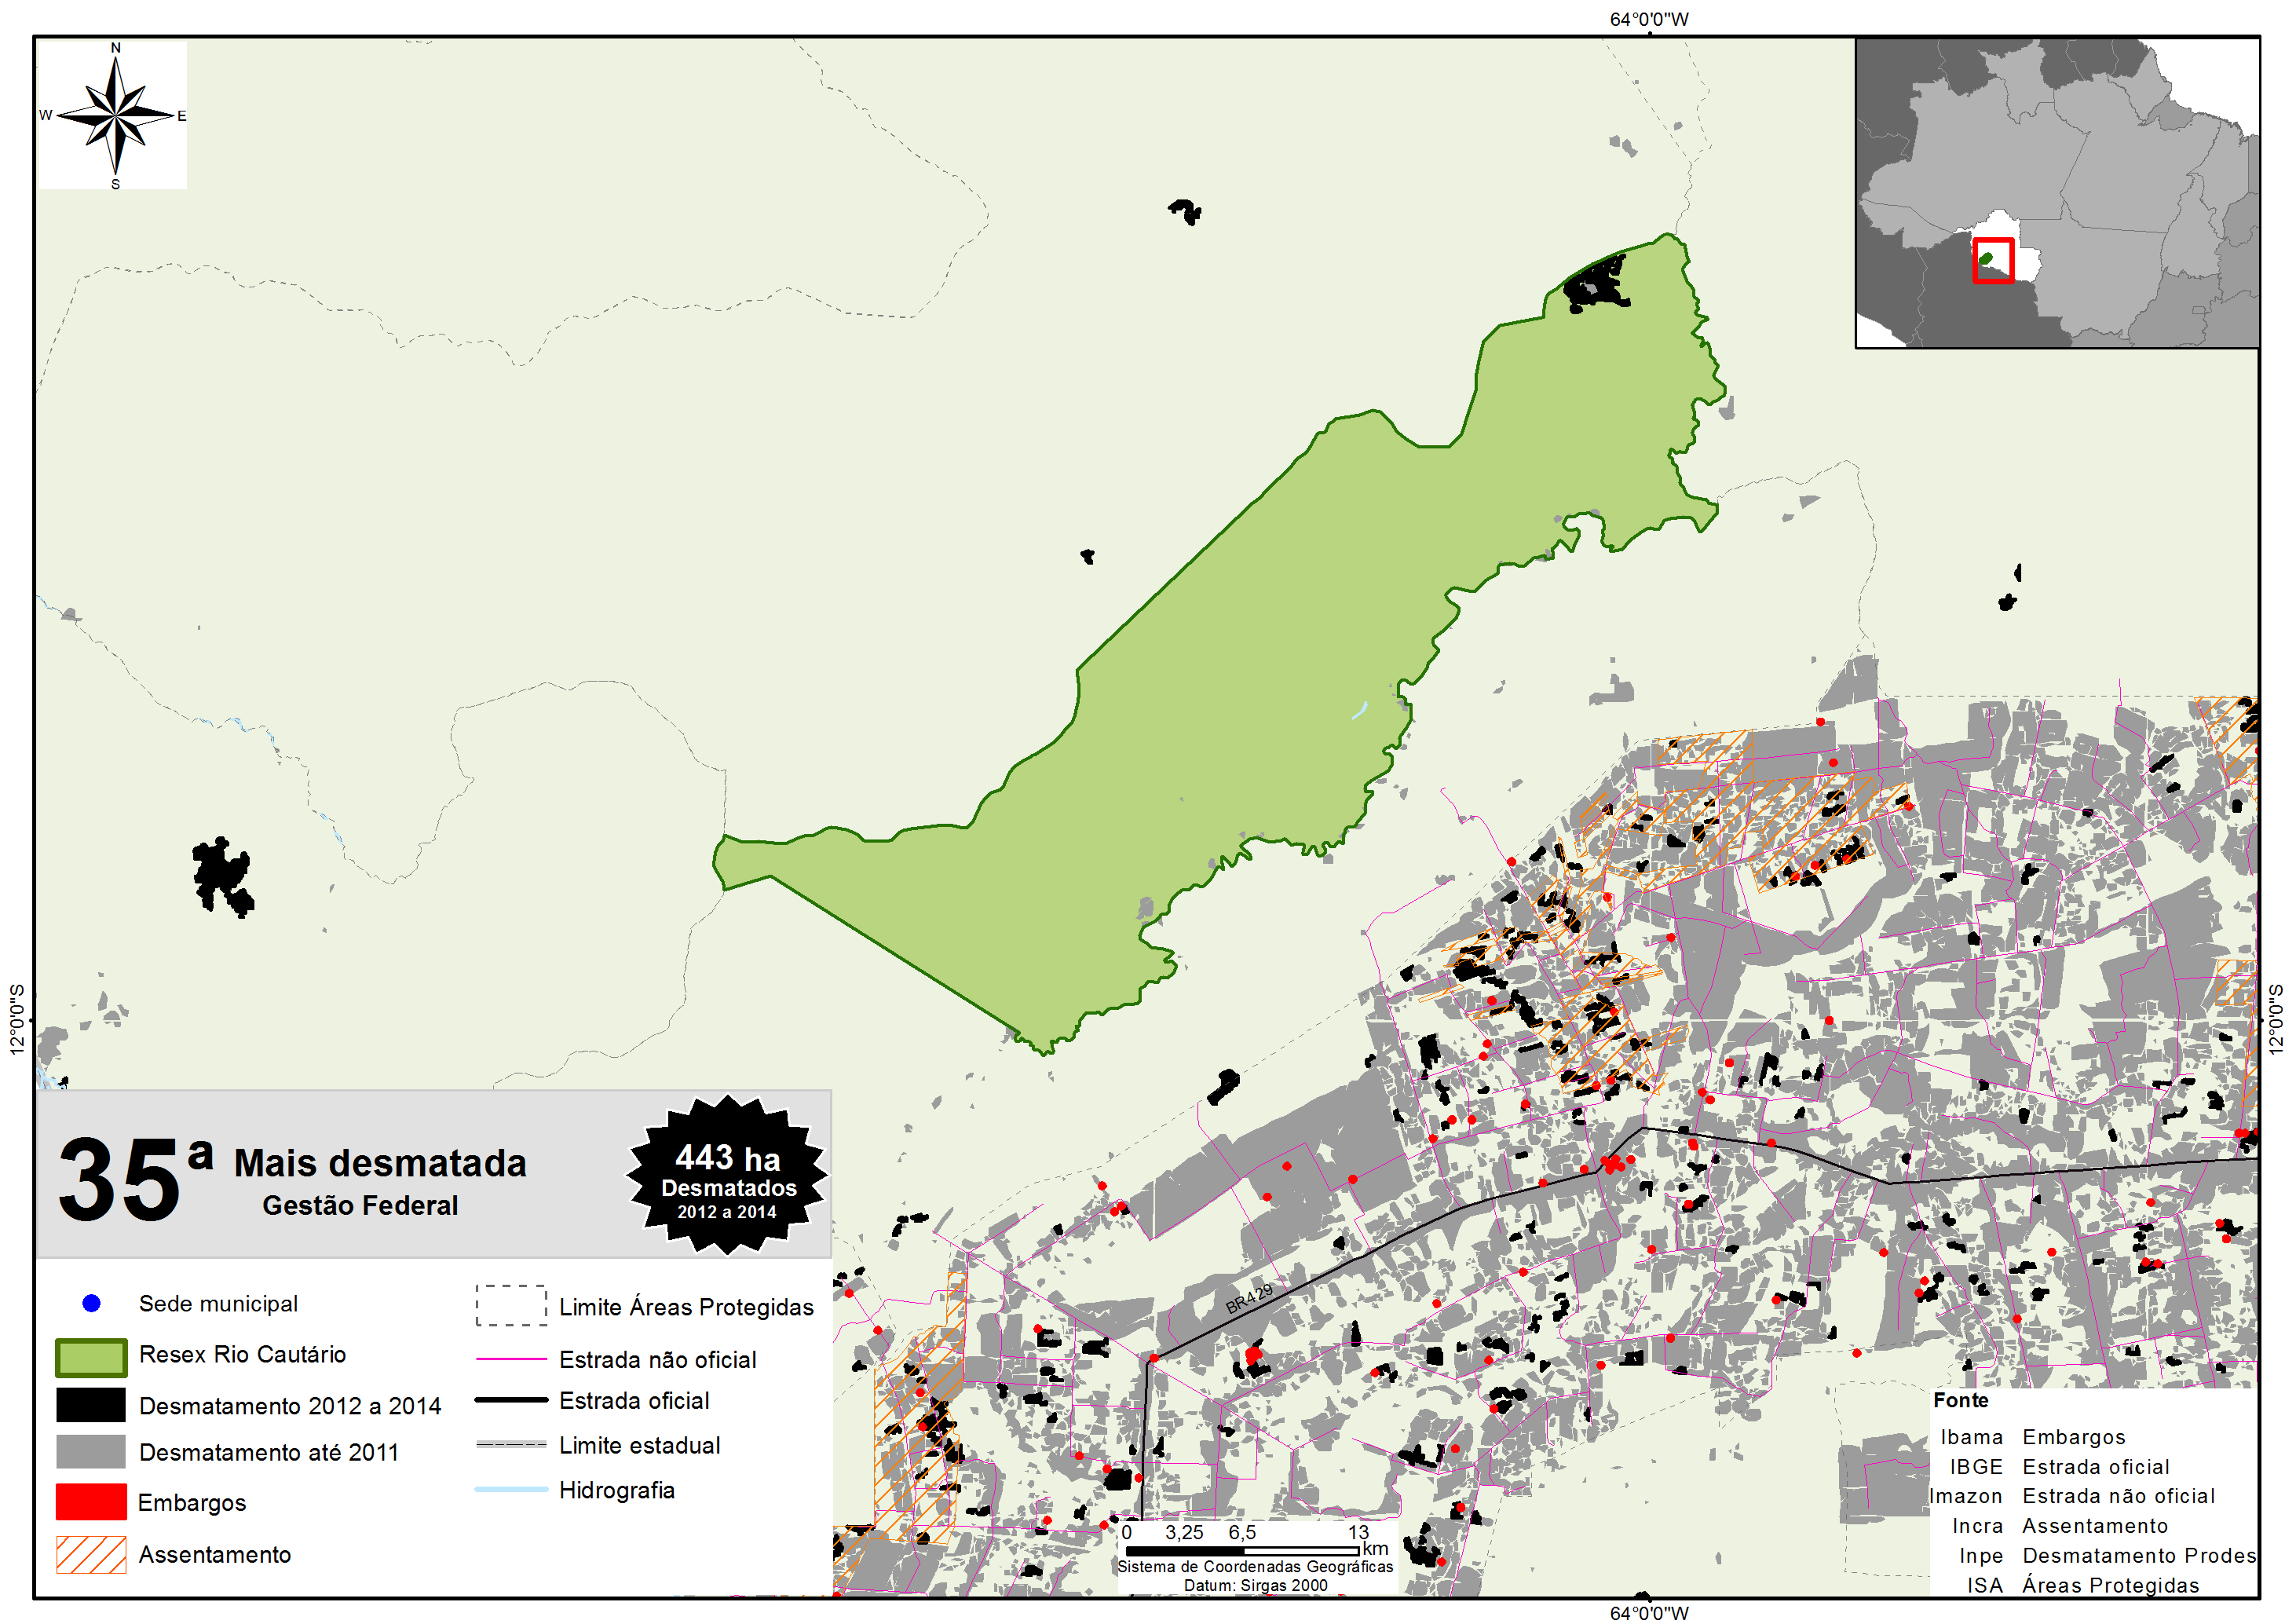The image size is (2296, 1624).
Task: Click the dashed Limite Áreas Protegidas box symbol
Action: (511, 1306)
